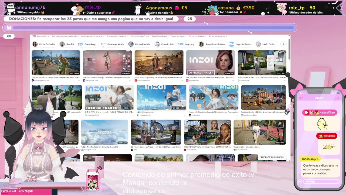Select the Modo Online chip
This screenshot has height=195, width=346.
click(265, 44)
